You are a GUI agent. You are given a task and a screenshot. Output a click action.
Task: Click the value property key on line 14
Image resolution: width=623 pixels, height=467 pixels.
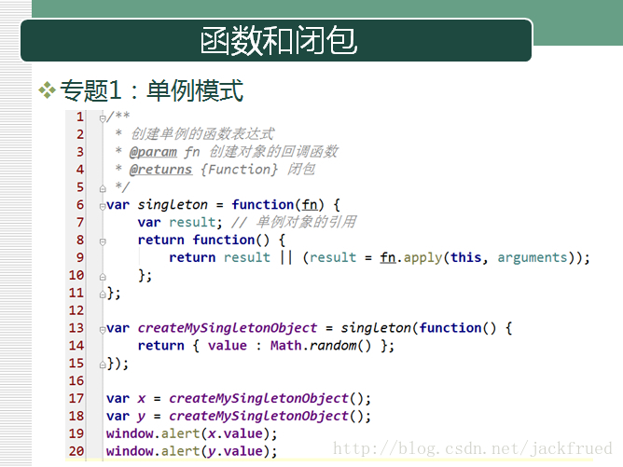pyautogui.click(x=228, y=346)
